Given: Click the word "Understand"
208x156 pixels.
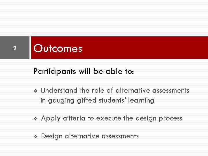Looking at the screenshot, I should [59, 91].
